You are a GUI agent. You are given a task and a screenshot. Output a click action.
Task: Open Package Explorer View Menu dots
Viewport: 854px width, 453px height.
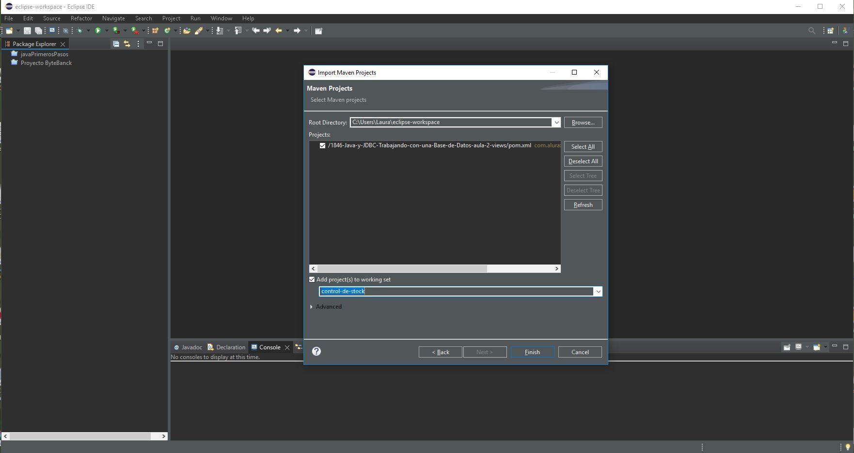(x=138, y=44)
